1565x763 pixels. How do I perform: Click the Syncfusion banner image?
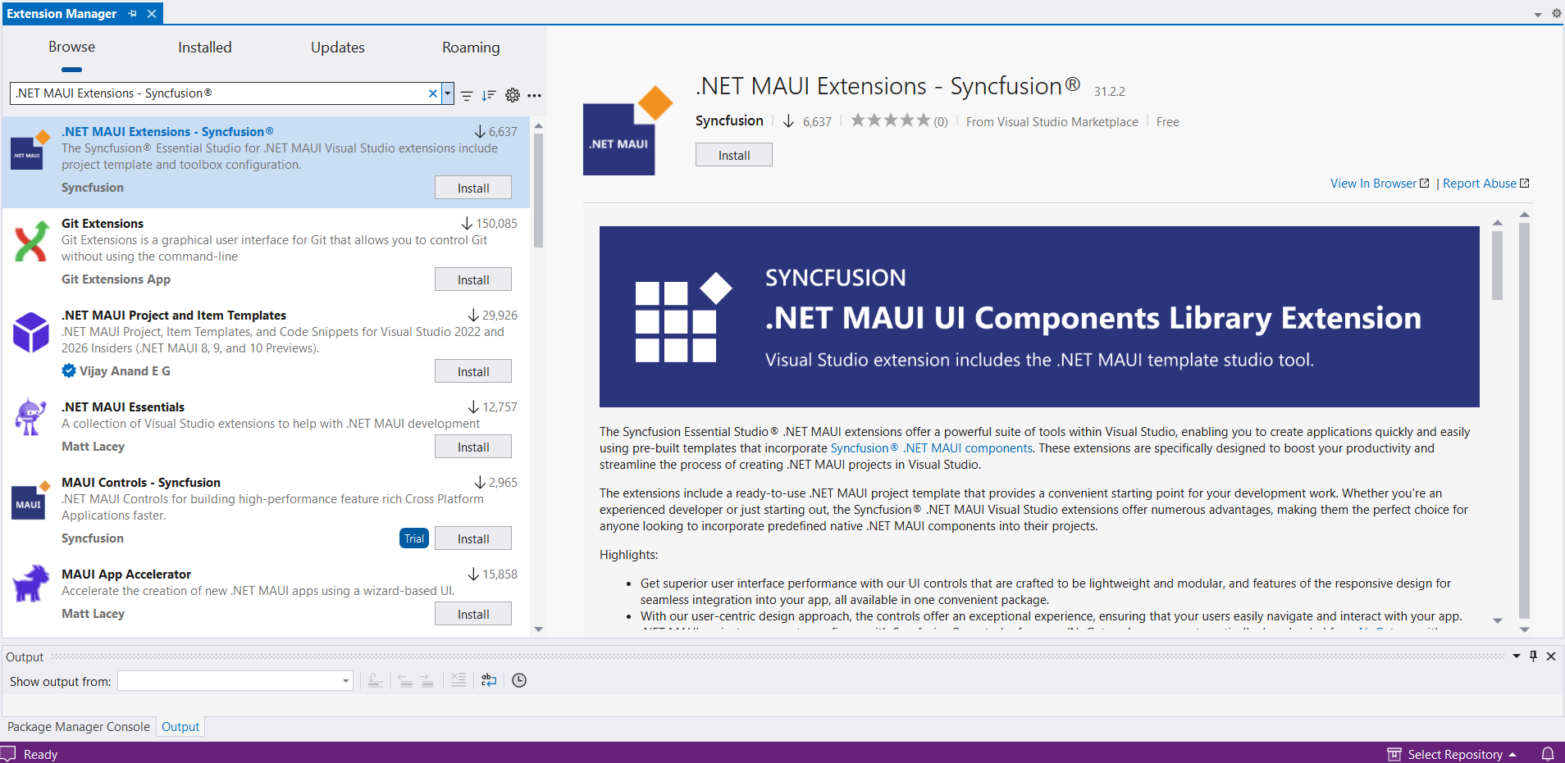[x=1039, y=316]
